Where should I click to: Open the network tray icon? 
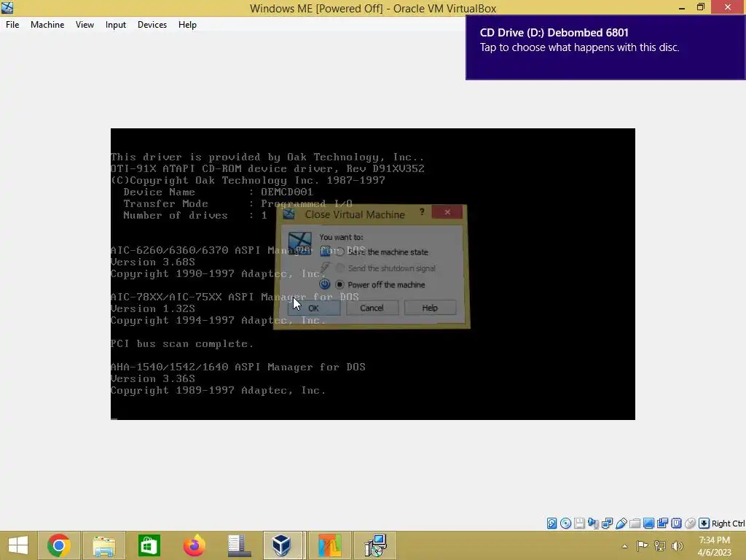tap(660, 546)
